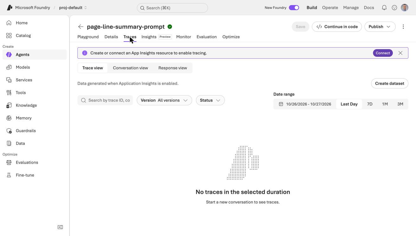416x236 pixels.
Task: Select the 7D date range option
Action: click(370, 104)
